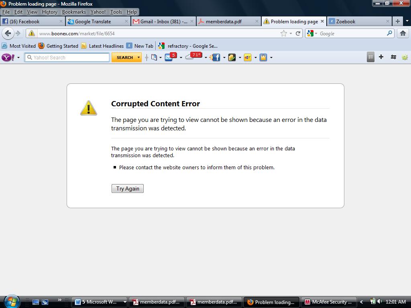Viewport: 411px width, 308px height.
Task: Open Most Visited bookmarks
Action: click(x=18, y=46)
